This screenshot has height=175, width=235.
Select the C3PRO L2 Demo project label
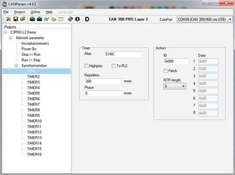[x=23, y=32]
